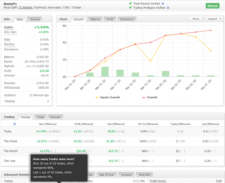Select the Growth chart tab
This screenshot has height=183, width=225.
[78, 19]
